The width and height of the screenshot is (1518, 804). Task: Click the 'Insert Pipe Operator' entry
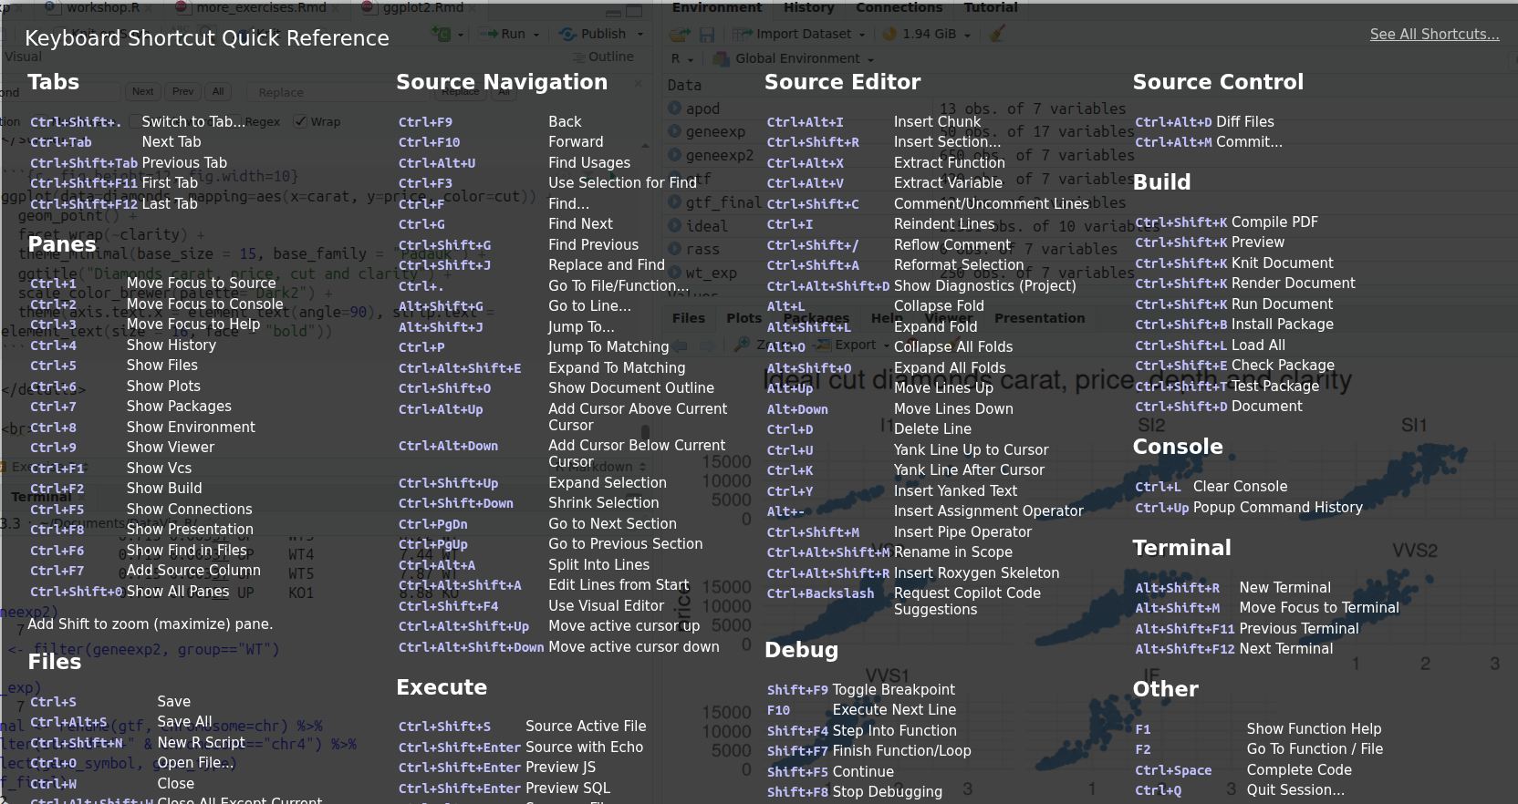(x=962, y=531)
